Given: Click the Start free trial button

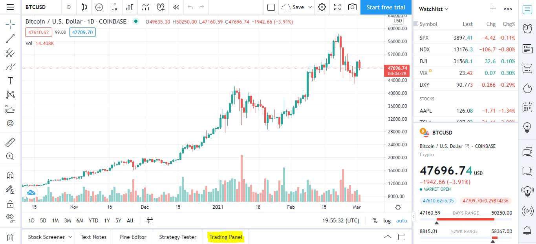Looking at the screenshot, I should [x=386, y=7].
